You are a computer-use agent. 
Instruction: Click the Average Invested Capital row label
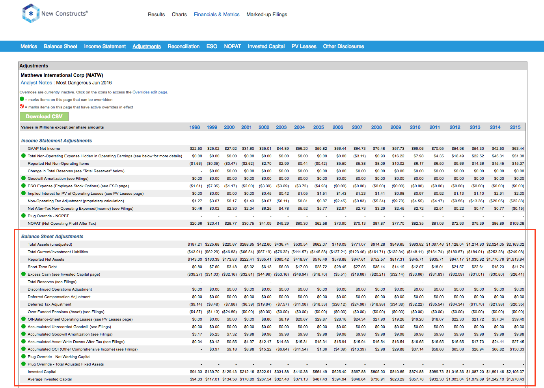50,379
